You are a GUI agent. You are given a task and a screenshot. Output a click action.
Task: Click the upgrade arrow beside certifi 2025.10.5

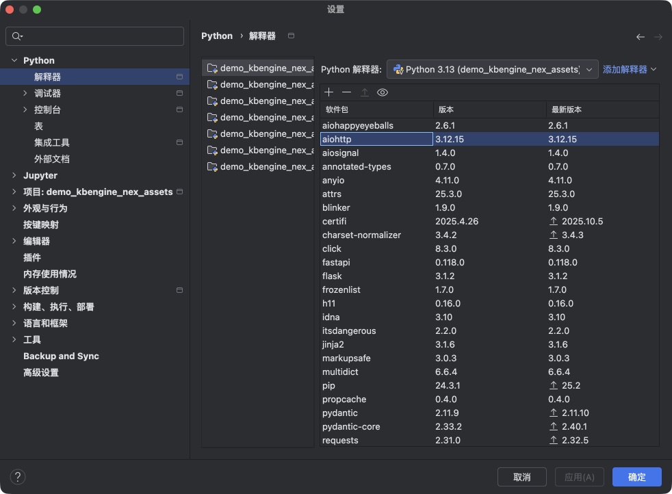[x=554, y=221]
